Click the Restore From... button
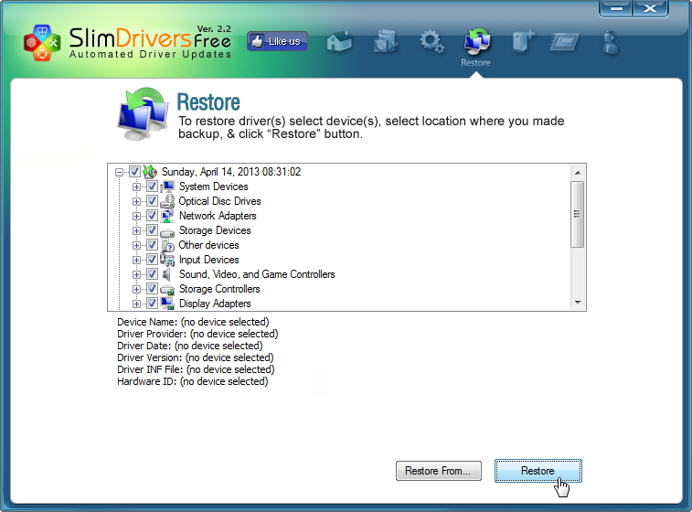The image size is (692, 512). (438, 471)
